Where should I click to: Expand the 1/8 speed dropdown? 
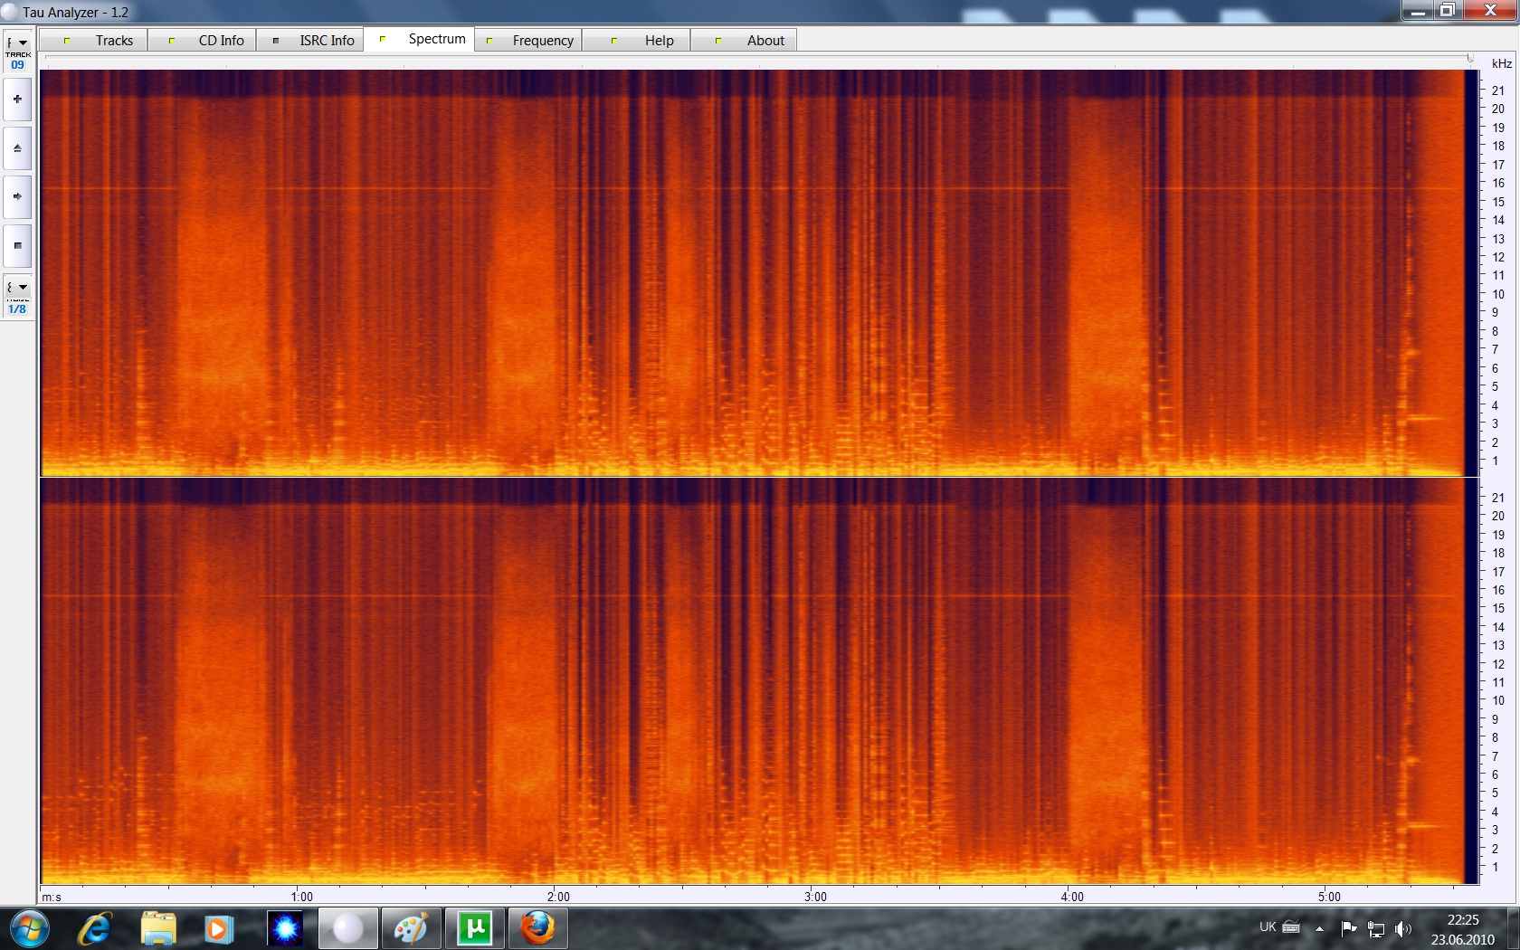click(17, 288)
